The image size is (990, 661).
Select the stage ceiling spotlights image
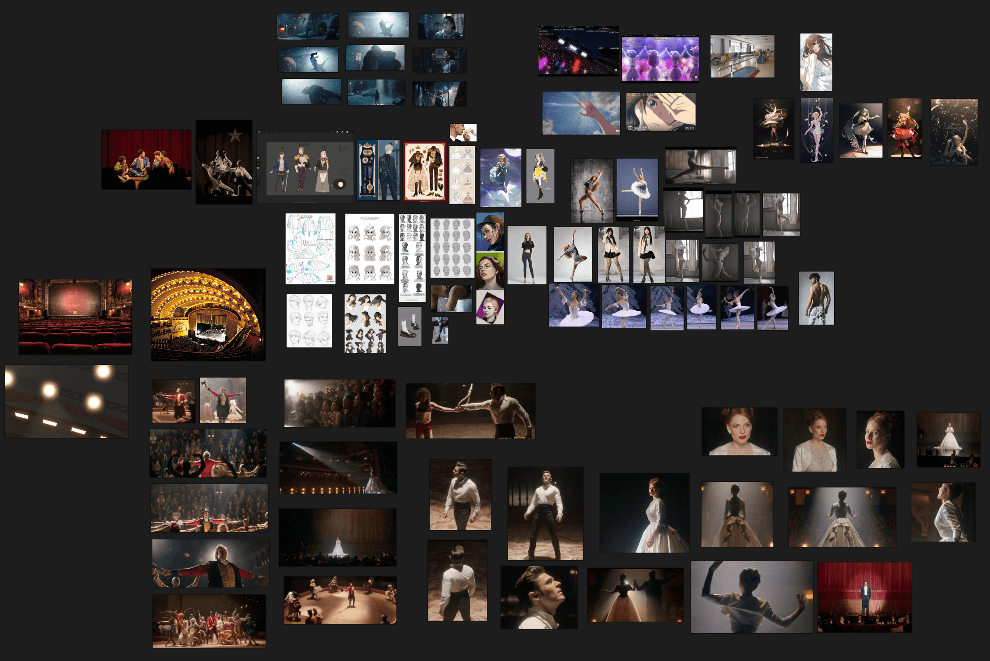(66, 401)
